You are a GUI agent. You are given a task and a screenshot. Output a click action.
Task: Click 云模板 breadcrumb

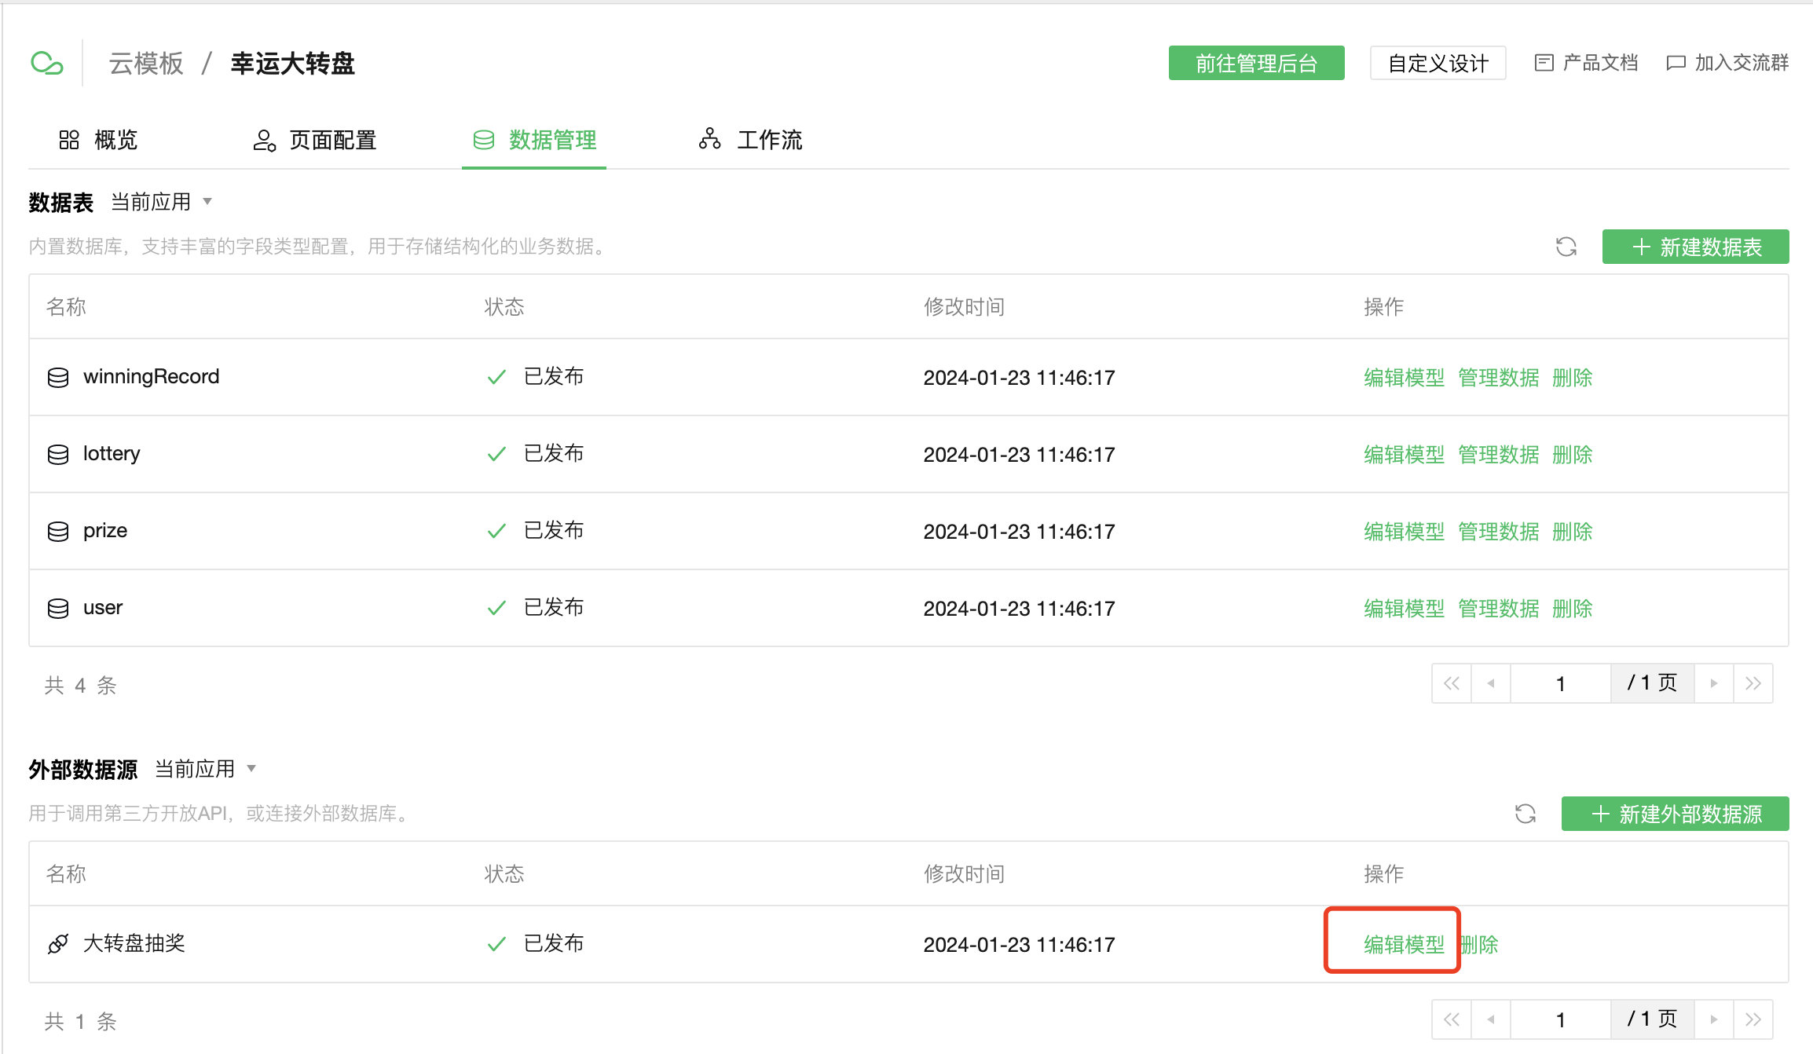tap(146, 63)
